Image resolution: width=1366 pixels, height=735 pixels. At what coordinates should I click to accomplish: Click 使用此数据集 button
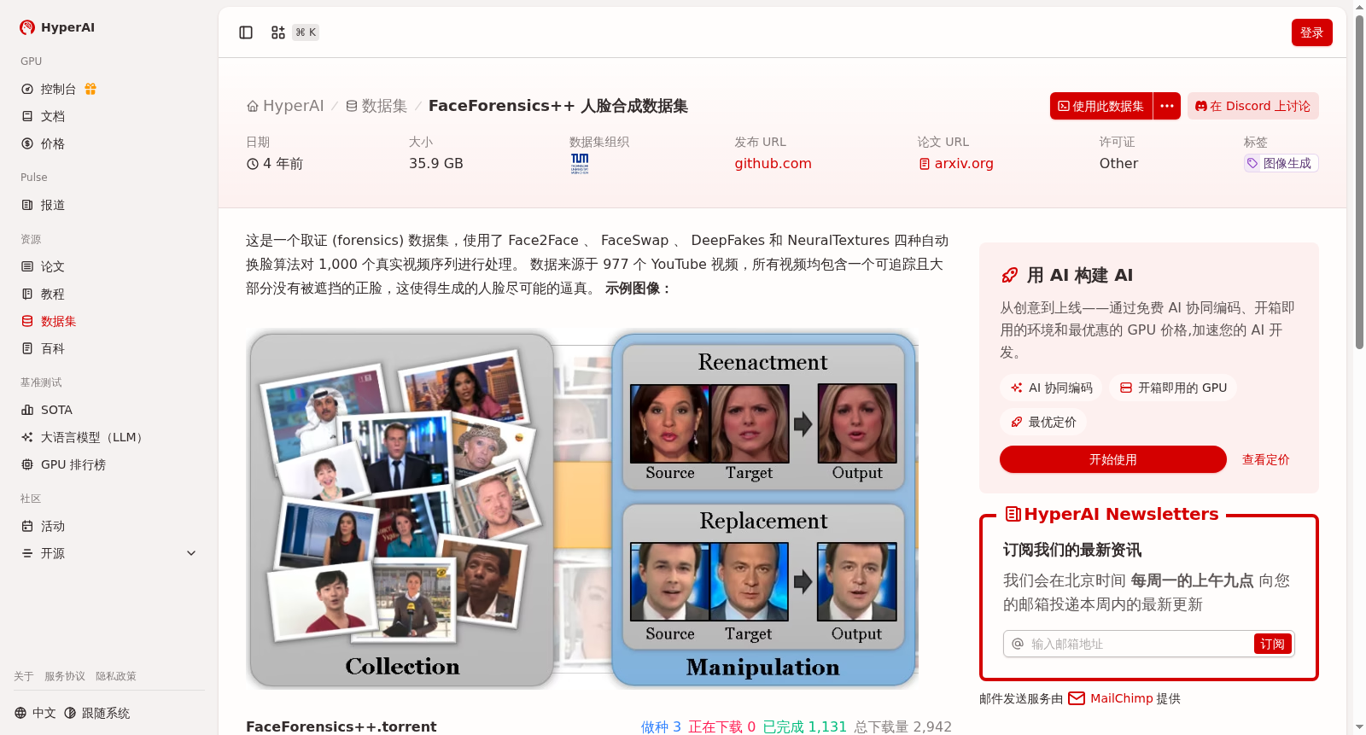[1101, 106]
